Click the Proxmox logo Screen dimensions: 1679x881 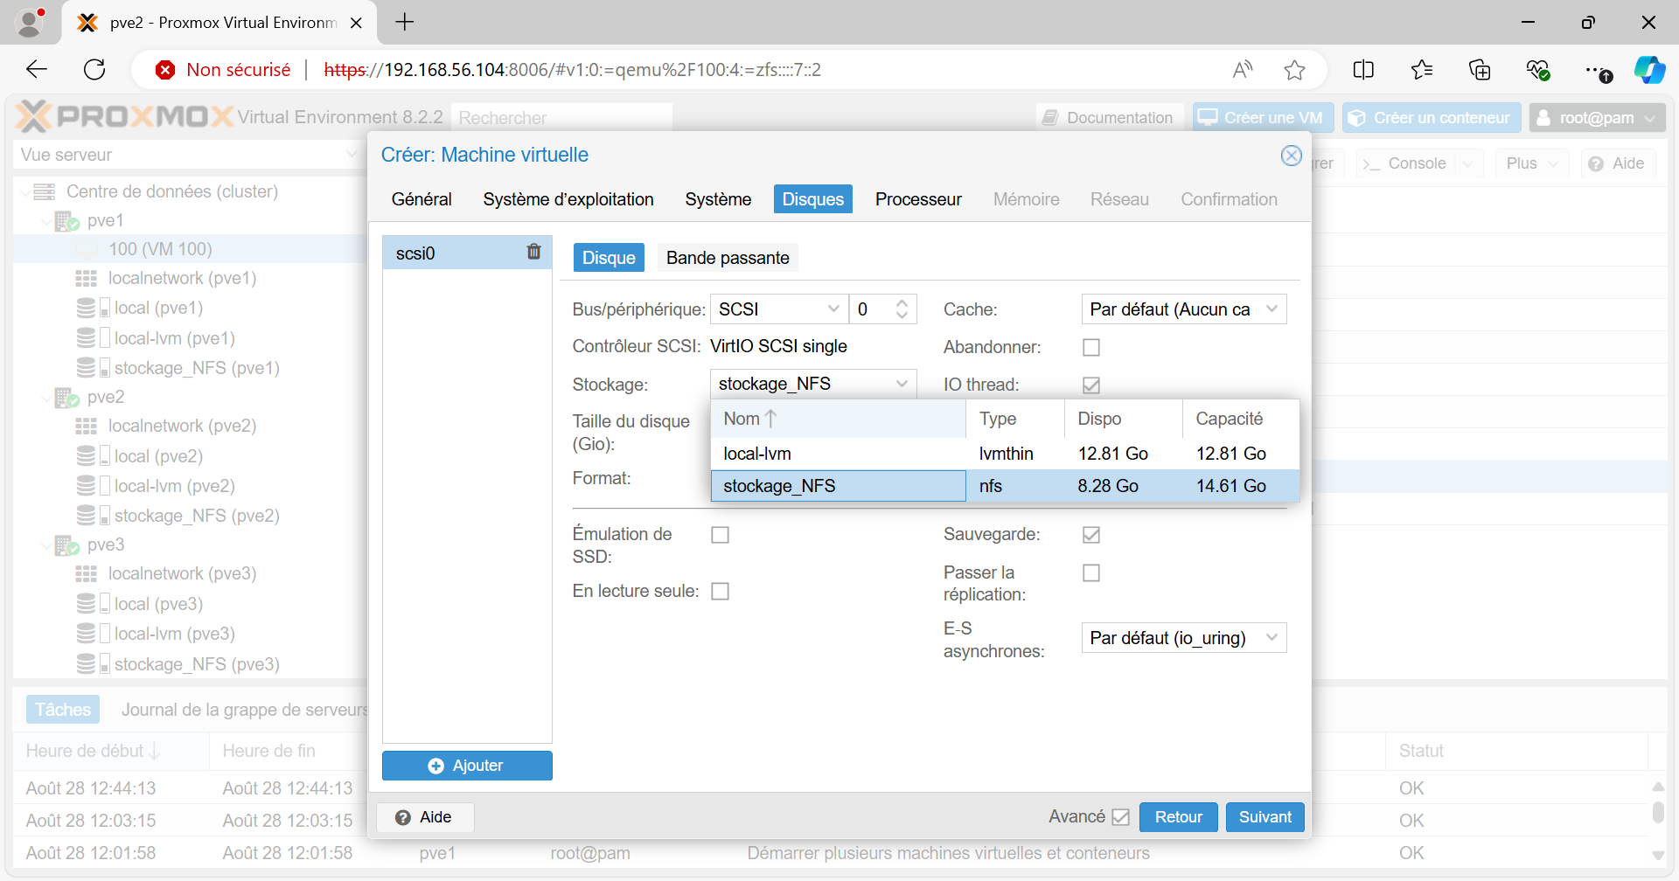coord(124,116)
